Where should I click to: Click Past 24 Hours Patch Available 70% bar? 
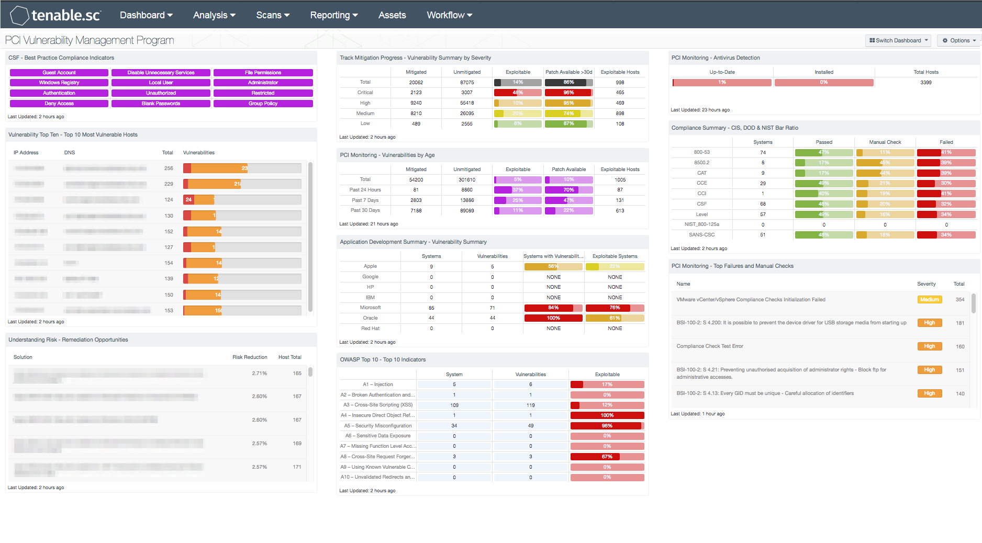point(568,190)
